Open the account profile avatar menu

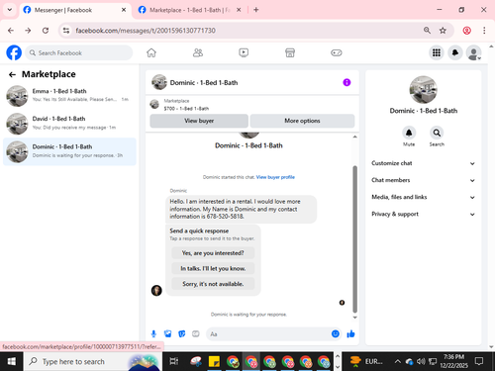(x=473, y=52)
